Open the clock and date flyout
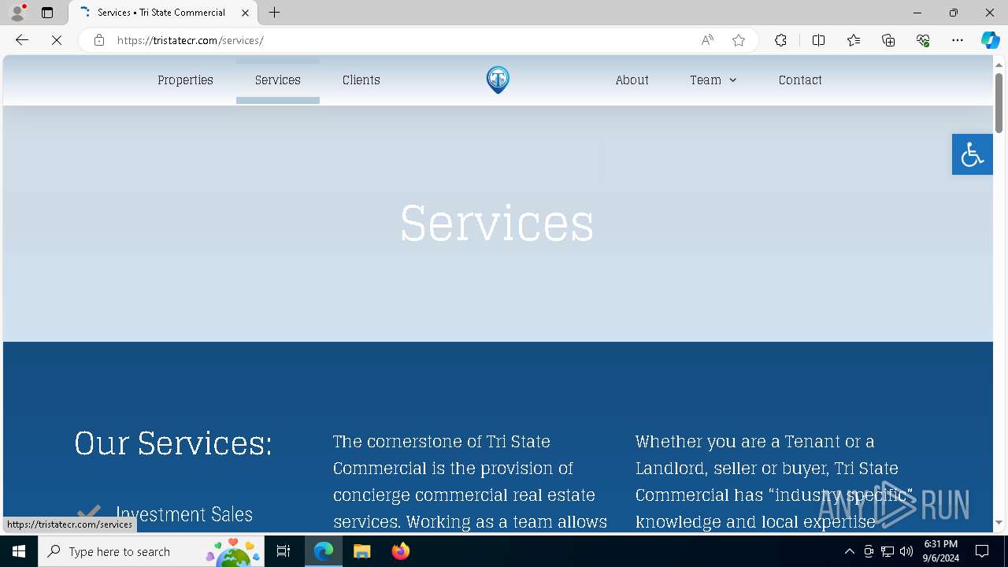 coord(940,551)
